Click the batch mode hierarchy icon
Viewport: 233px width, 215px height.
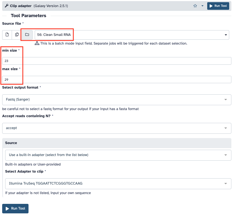coord(37,43)
